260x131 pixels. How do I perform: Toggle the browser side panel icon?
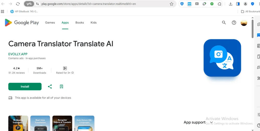pos(238,4)
